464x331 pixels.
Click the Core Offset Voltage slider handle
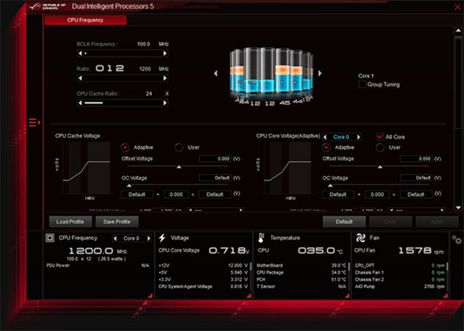pos(380,167)
